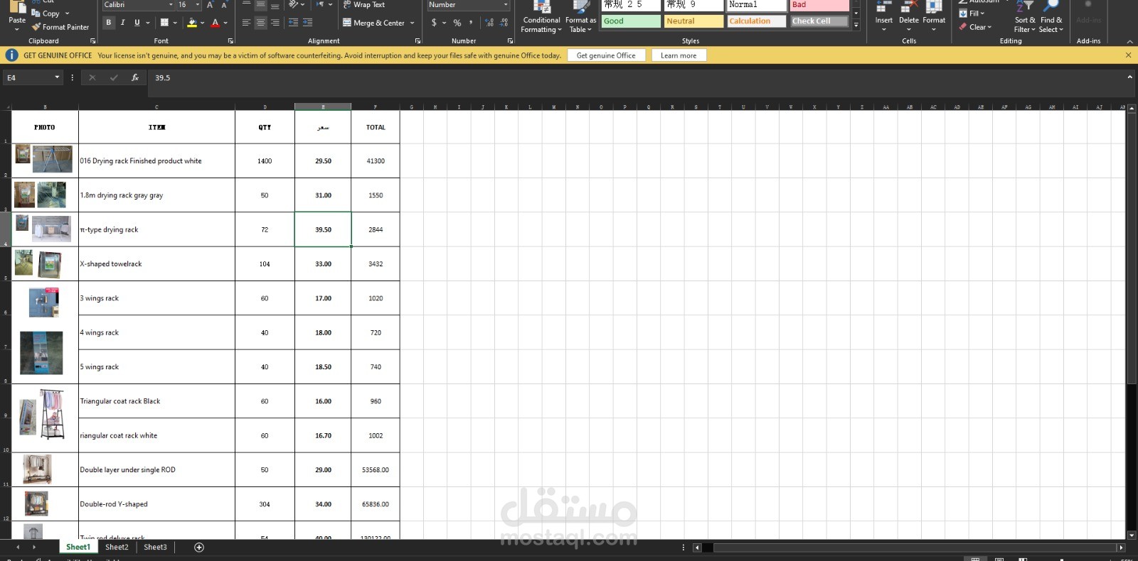This screenshot has height=561, width=1138.
Task: Toggle Italic formatting
Action: (x=122, y=23)
